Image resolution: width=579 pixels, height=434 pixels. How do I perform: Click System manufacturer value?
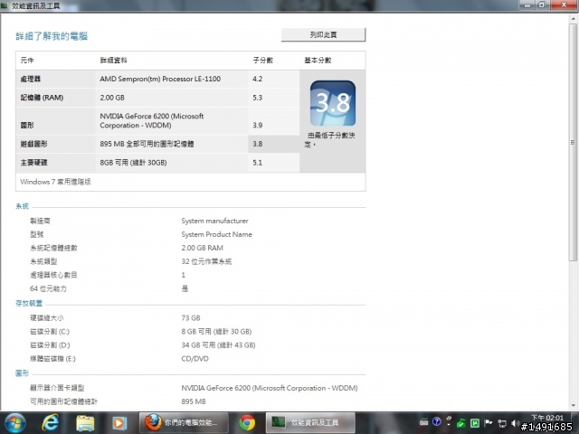click(x=214, y=221)
